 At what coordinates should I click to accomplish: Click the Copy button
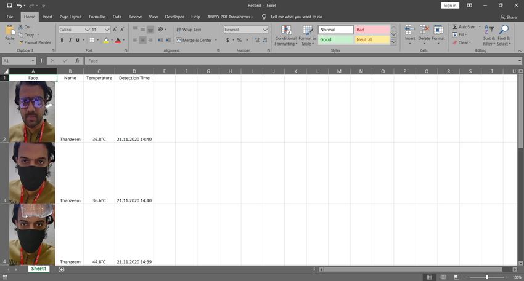pyautogui.click(x=27, y=34)
